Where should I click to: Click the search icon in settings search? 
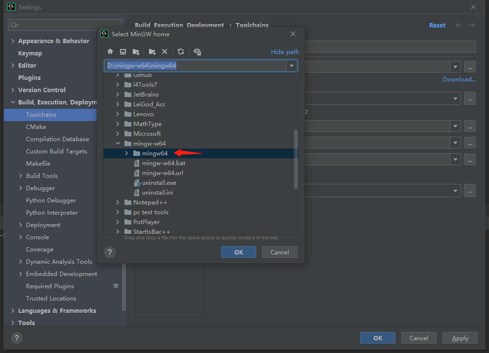(x=14, y=25)
